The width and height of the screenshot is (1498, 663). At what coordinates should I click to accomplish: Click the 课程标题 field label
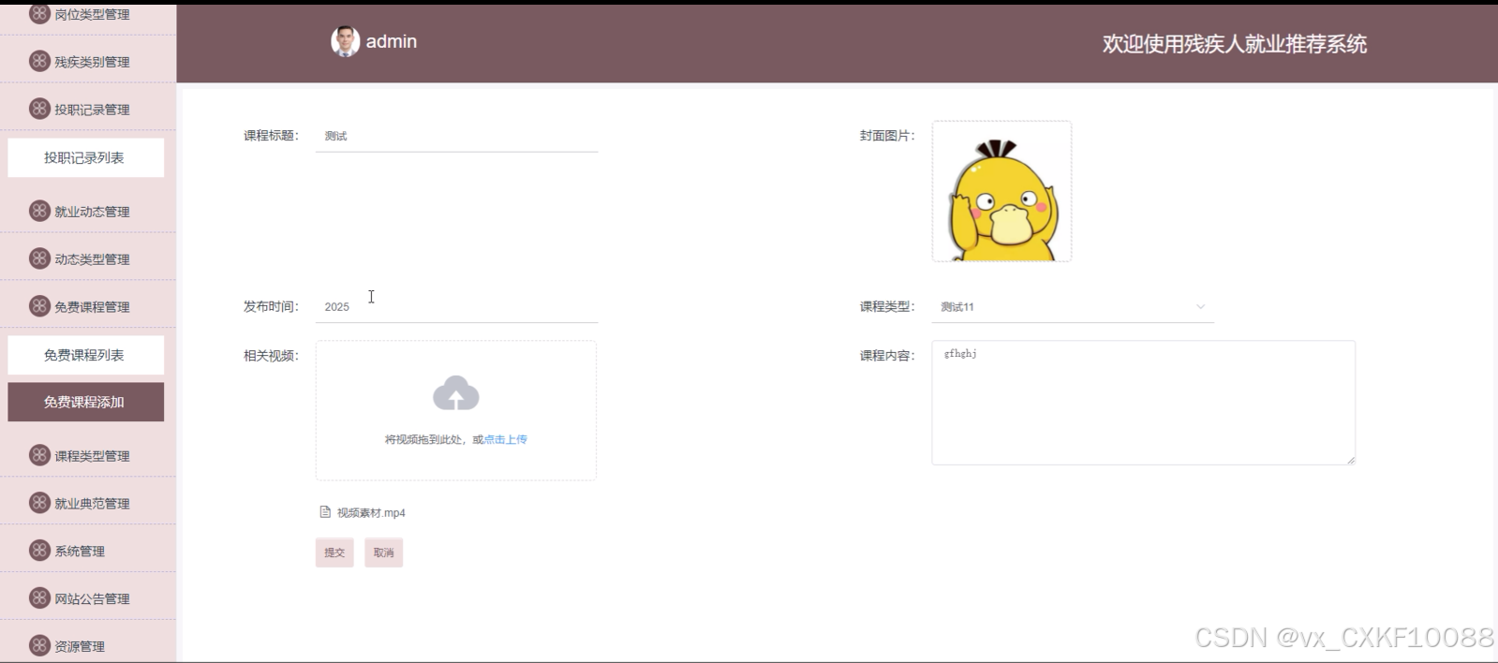[271, 136]
